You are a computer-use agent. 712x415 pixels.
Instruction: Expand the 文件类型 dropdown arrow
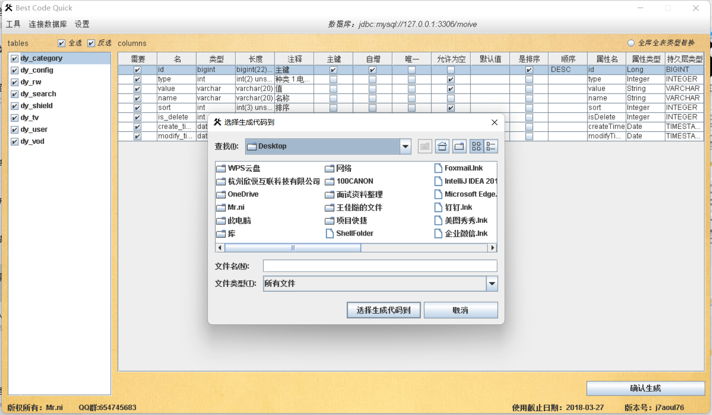492,284
